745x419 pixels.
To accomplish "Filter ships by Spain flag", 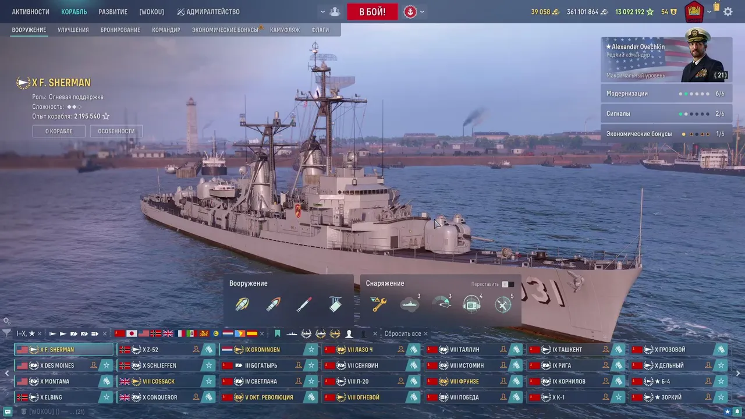I will click(x=252, y=333).
